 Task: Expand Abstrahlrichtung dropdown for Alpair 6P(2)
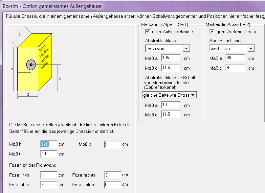251,48
